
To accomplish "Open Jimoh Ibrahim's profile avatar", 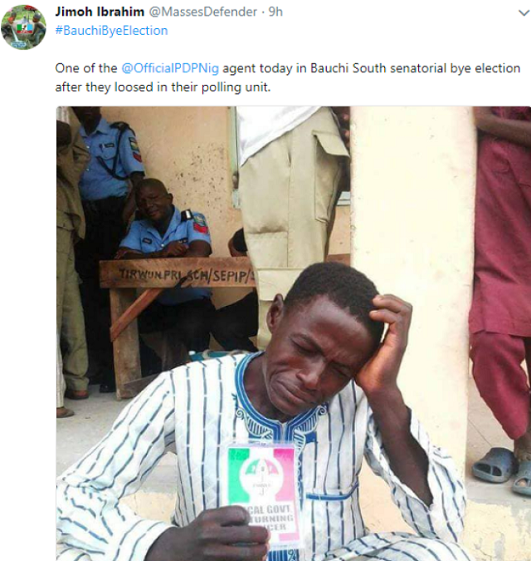I will [23, 27].
